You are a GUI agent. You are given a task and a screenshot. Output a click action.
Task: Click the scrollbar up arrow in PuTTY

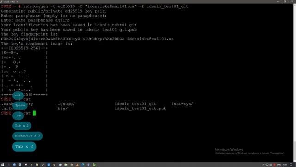295,5
